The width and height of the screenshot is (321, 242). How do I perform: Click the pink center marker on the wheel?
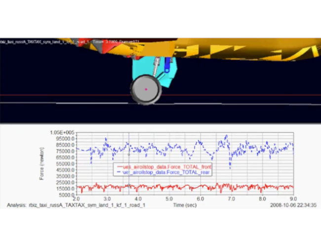click(146, 89)
